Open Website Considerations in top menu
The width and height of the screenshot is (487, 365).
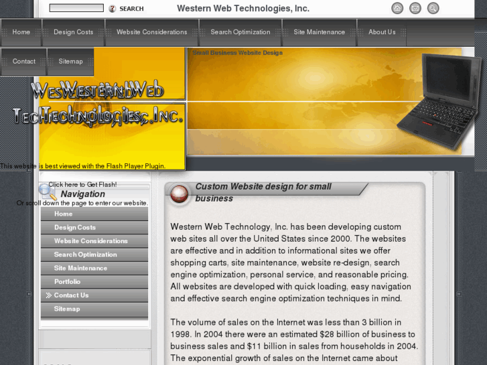pos(151,32)
